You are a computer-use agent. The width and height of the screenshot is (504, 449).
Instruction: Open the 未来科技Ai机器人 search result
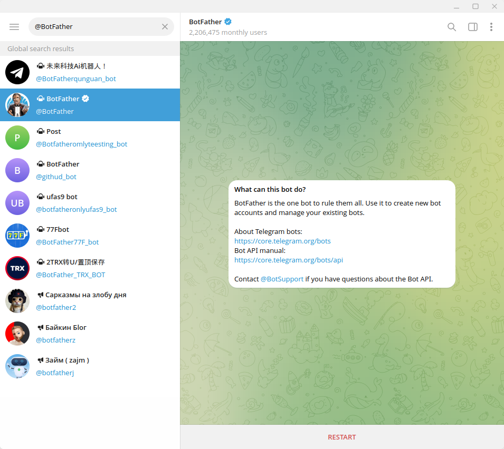point(90,72)
